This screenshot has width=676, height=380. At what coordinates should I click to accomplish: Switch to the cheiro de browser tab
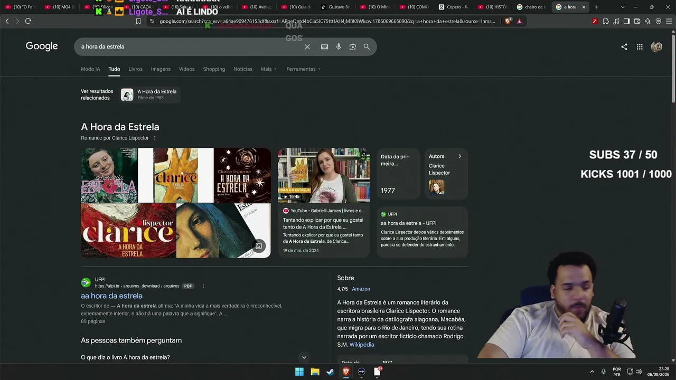click(x=531, y=7)
